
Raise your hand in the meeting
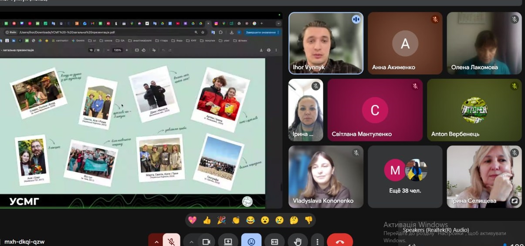coord(298,242)
